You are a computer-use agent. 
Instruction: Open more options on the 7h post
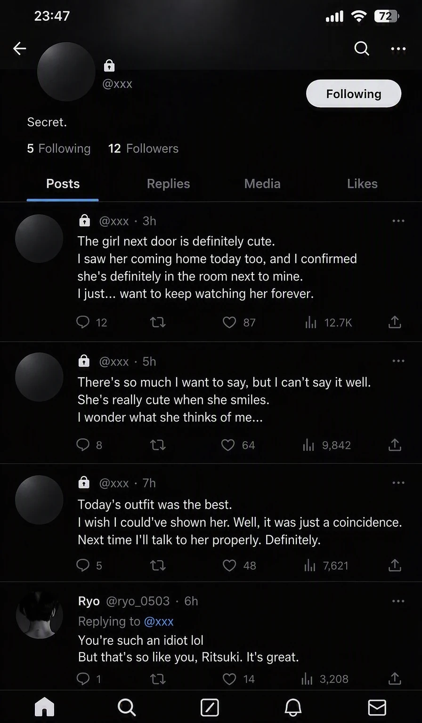[398, 483]
